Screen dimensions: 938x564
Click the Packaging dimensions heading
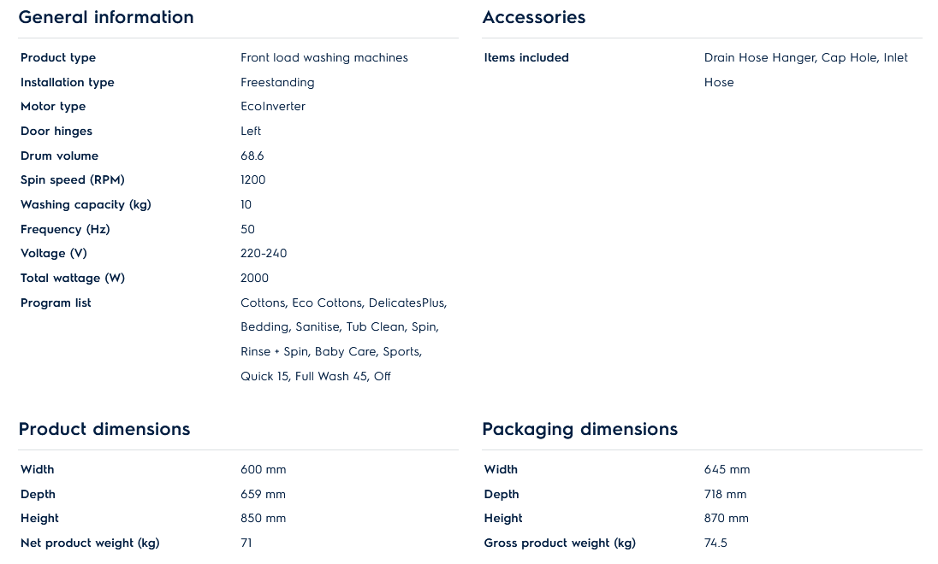[579, 429]
